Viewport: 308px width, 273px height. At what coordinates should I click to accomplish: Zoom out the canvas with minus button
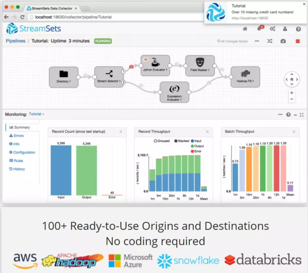[292, 99]
